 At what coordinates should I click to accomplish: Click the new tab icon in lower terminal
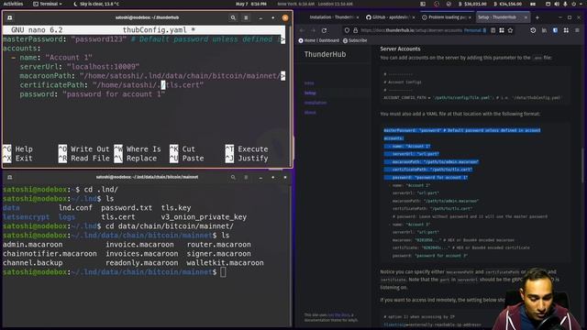click(10, 177)
